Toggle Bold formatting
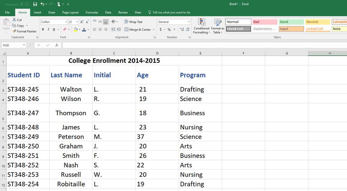Image resolution: width=347 pixels, height=191 pixels. pyautogui.click(x=43, y=29)
